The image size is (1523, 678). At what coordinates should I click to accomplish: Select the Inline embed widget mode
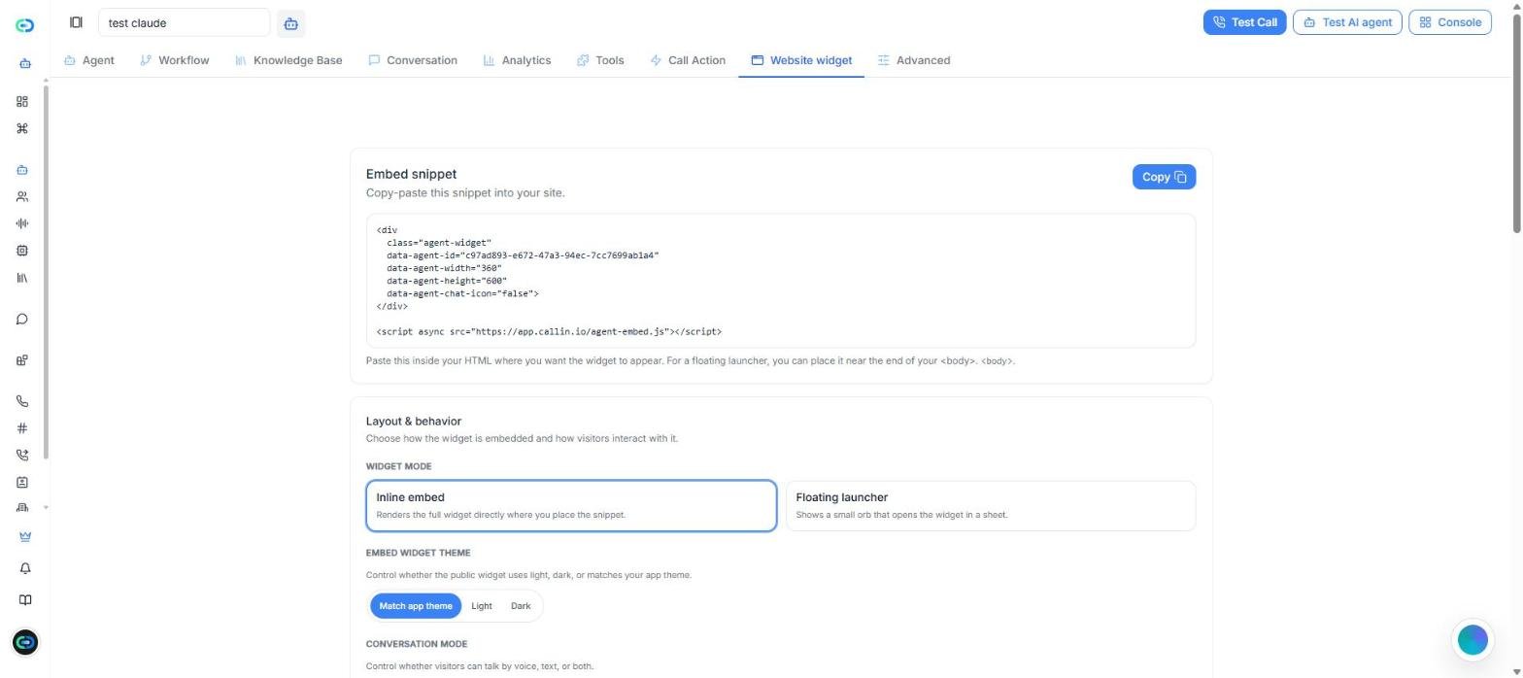571,506
